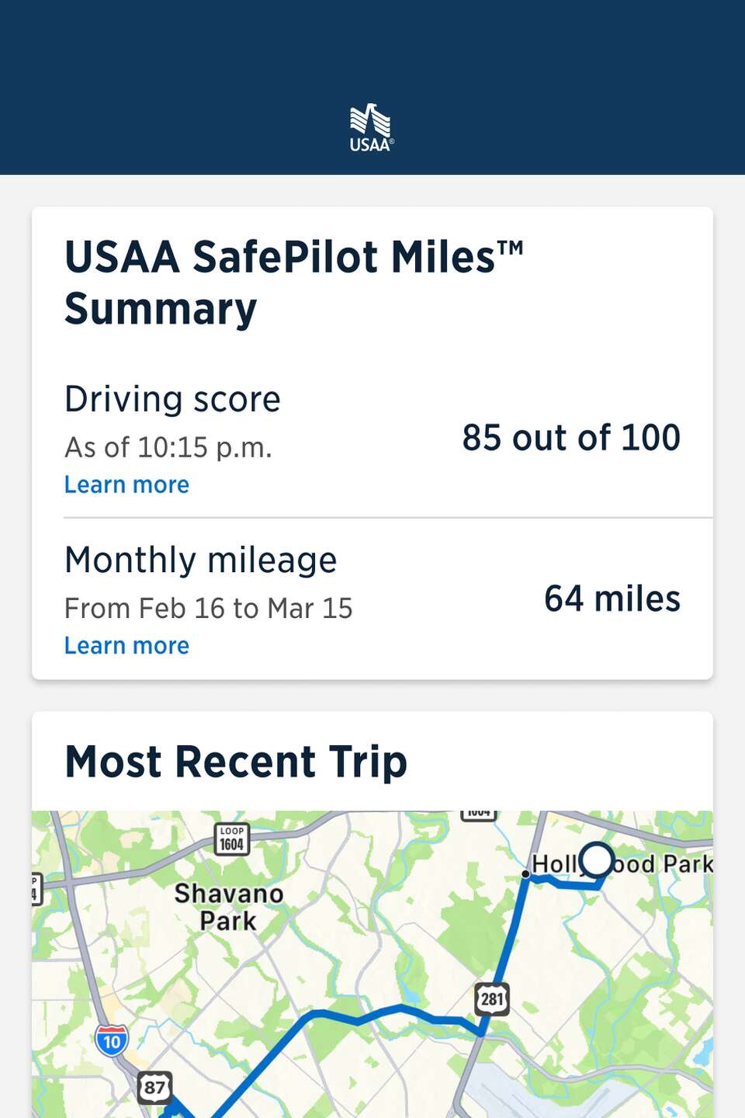Tap the 64 miles value

(612, 599)
